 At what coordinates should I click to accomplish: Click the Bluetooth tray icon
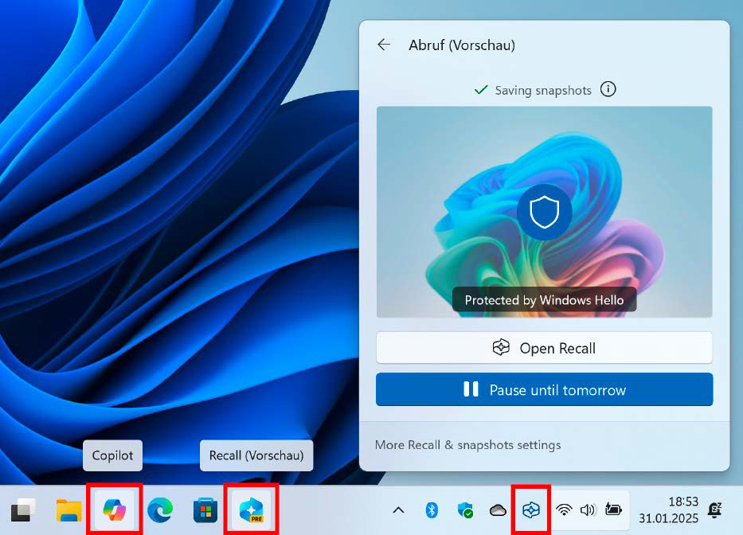click(x=432, y=510)
